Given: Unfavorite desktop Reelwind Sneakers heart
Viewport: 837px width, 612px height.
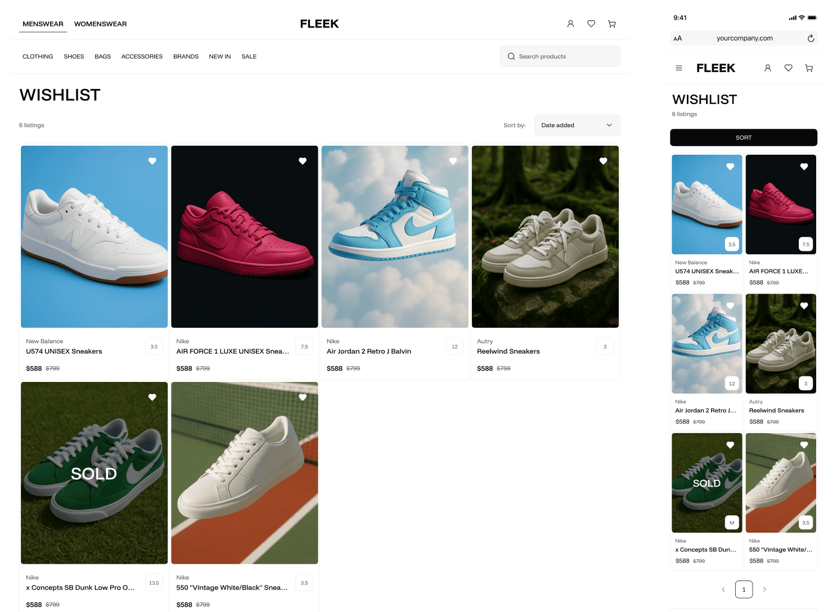Looking at the screenshot, I should (x=603, y=161).
